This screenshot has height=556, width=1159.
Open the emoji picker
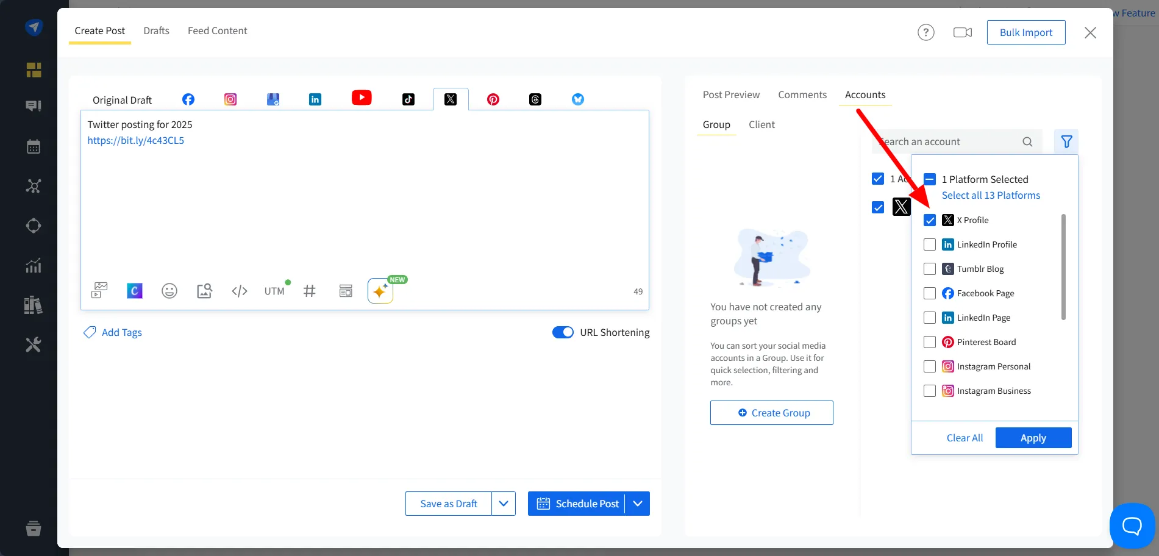point(169,291)
